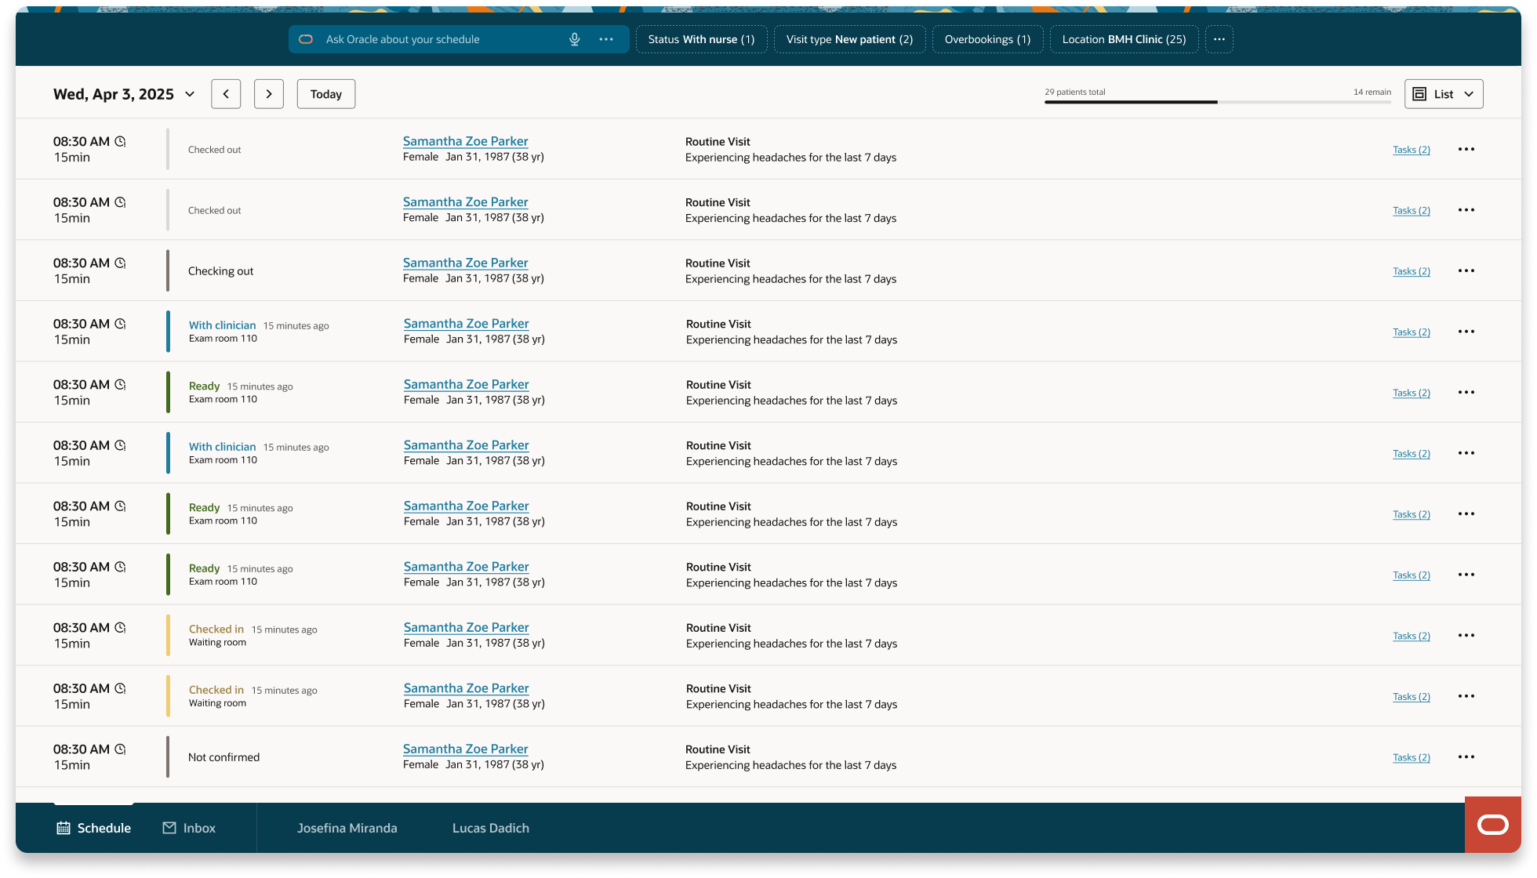Switch to the Inbox tab

[189, 828]
